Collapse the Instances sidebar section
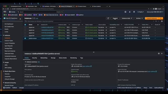168x94 pixels. [3, 36]
